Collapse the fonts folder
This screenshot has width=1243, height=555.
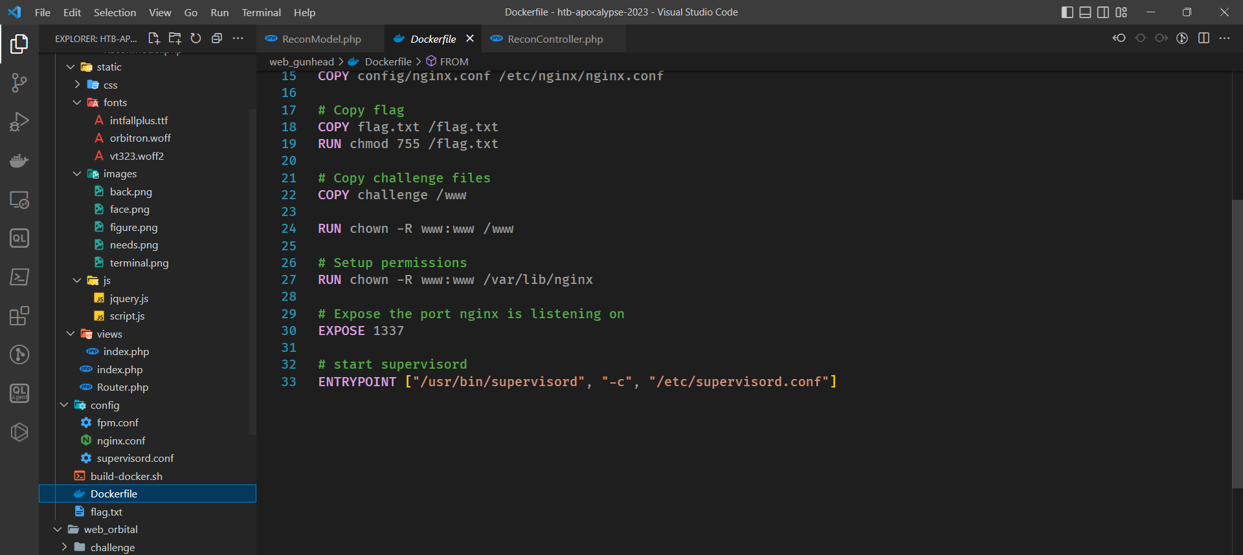tap(77, 102)
